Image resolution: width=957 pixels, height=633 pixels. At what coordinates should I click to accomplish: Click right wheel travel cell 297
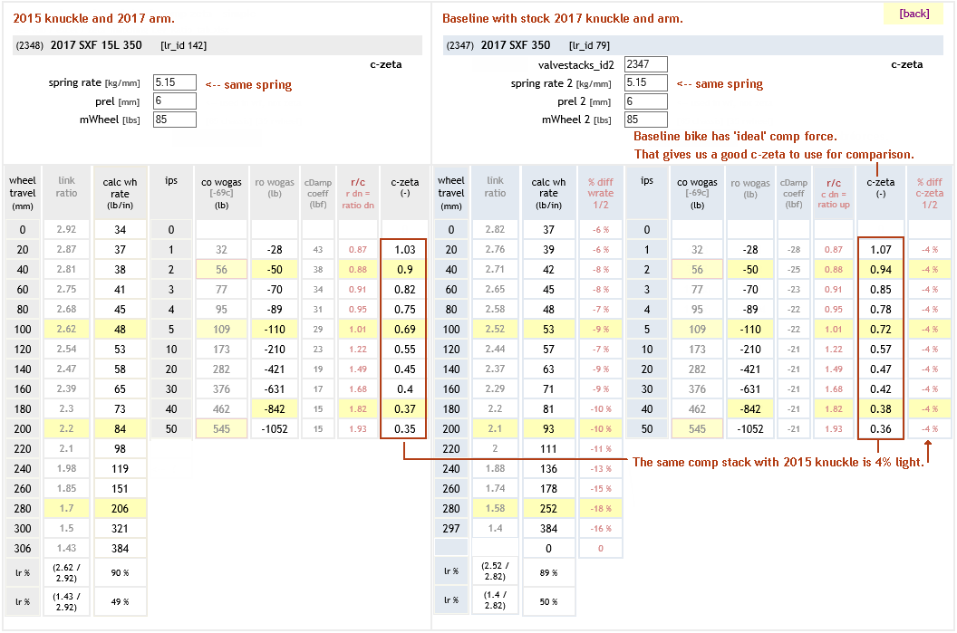pyautogui.click(x=451, y=528)
